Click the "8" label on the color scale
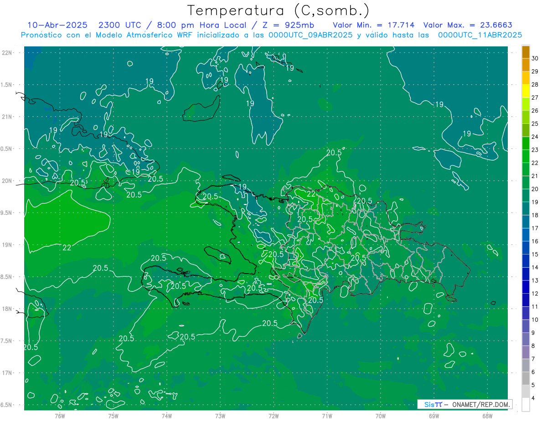 pos(533,346)
